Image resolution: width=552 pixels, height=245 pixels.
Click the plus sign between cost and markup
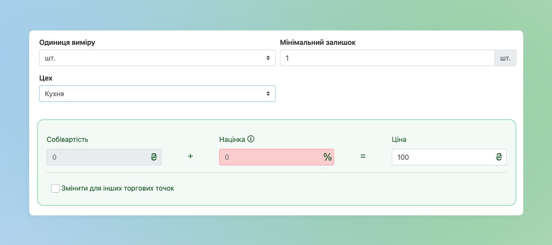click(x=190, y=156)
